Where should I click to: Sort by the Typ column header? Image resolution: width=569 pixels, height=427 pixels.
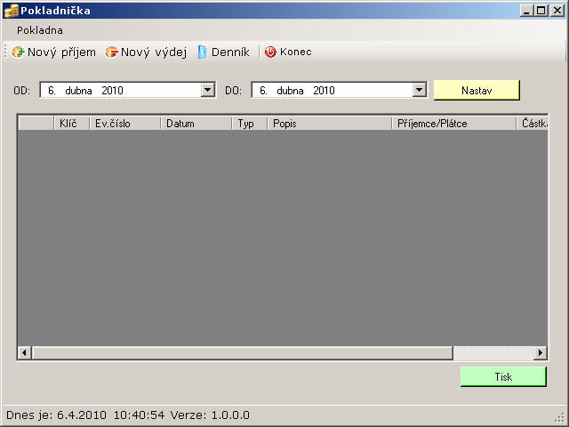pyautogui.click(x=250, y=124)
